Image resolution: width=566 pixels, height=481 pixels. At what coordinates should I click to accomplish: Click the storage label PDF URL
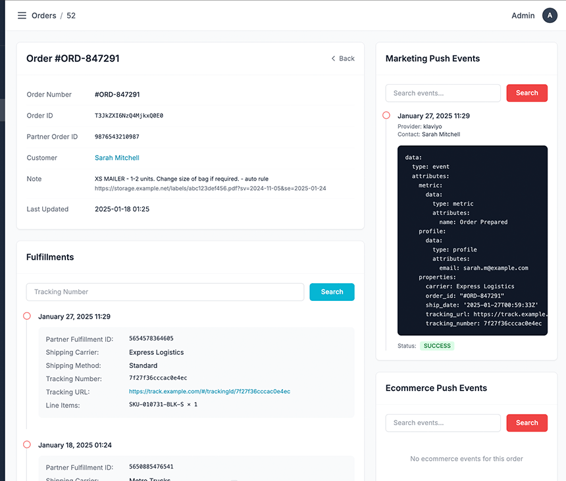[x=210, y=189]
